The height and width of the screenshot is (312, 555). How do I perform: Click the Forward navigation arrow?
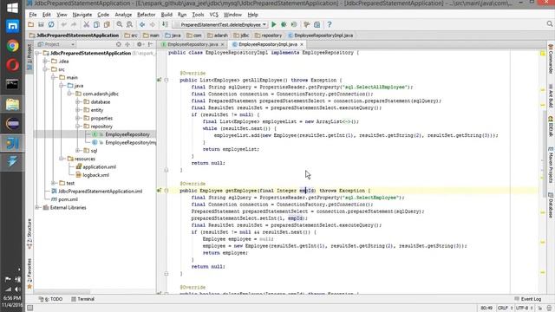tap(153, 25)
